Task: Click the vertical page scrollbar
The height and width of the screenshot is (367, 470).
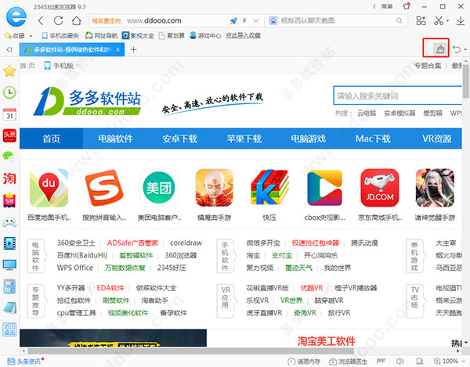Action: click(465, 81)
